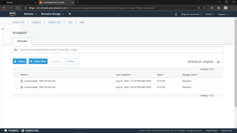Click the AWS logo home icon
Image resolution: width=237 pixels, height=133 pixels.
12,14
